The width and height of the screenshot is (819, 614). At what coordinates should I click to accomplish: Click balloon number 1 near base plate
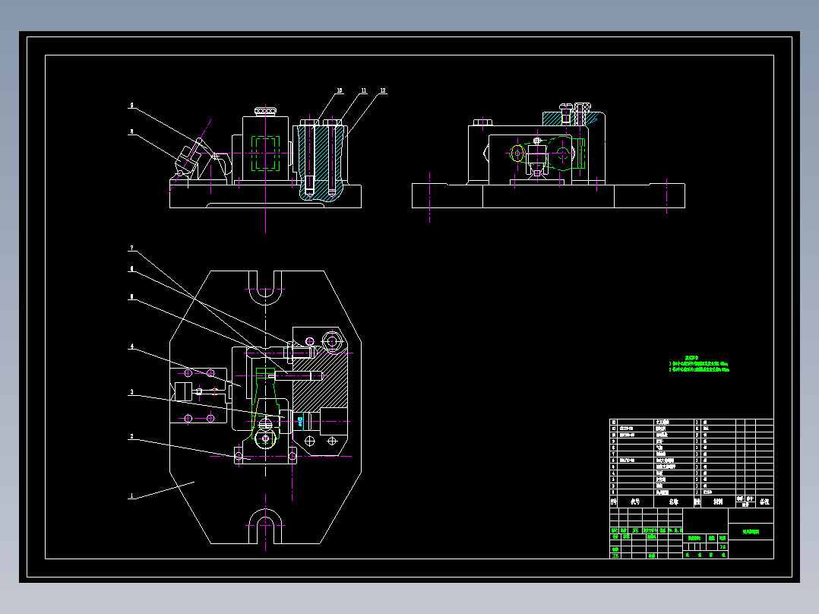click(x=131, y=495)
